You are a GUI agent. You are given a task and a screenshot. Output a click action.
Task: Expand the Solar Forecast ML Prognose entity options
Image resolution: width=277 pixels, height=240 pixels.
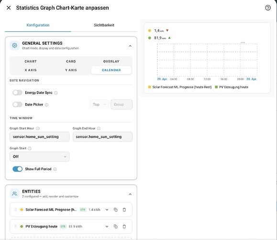coord(107,210)
